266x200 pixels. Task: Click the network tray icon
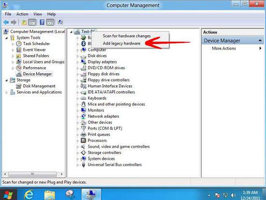225,195
